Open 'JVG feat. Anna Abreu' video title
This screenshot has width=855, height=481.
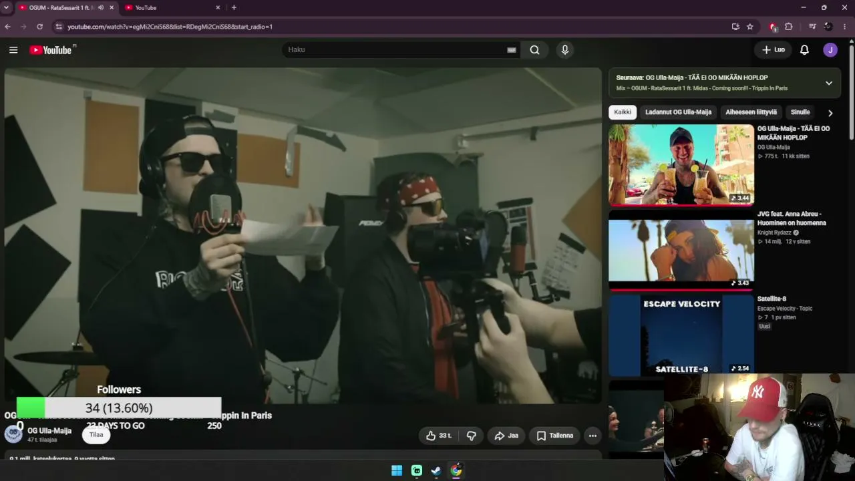point(792,218)
